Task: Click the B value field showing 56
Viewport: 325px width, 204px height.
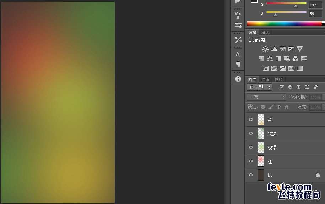Action: 315,14
